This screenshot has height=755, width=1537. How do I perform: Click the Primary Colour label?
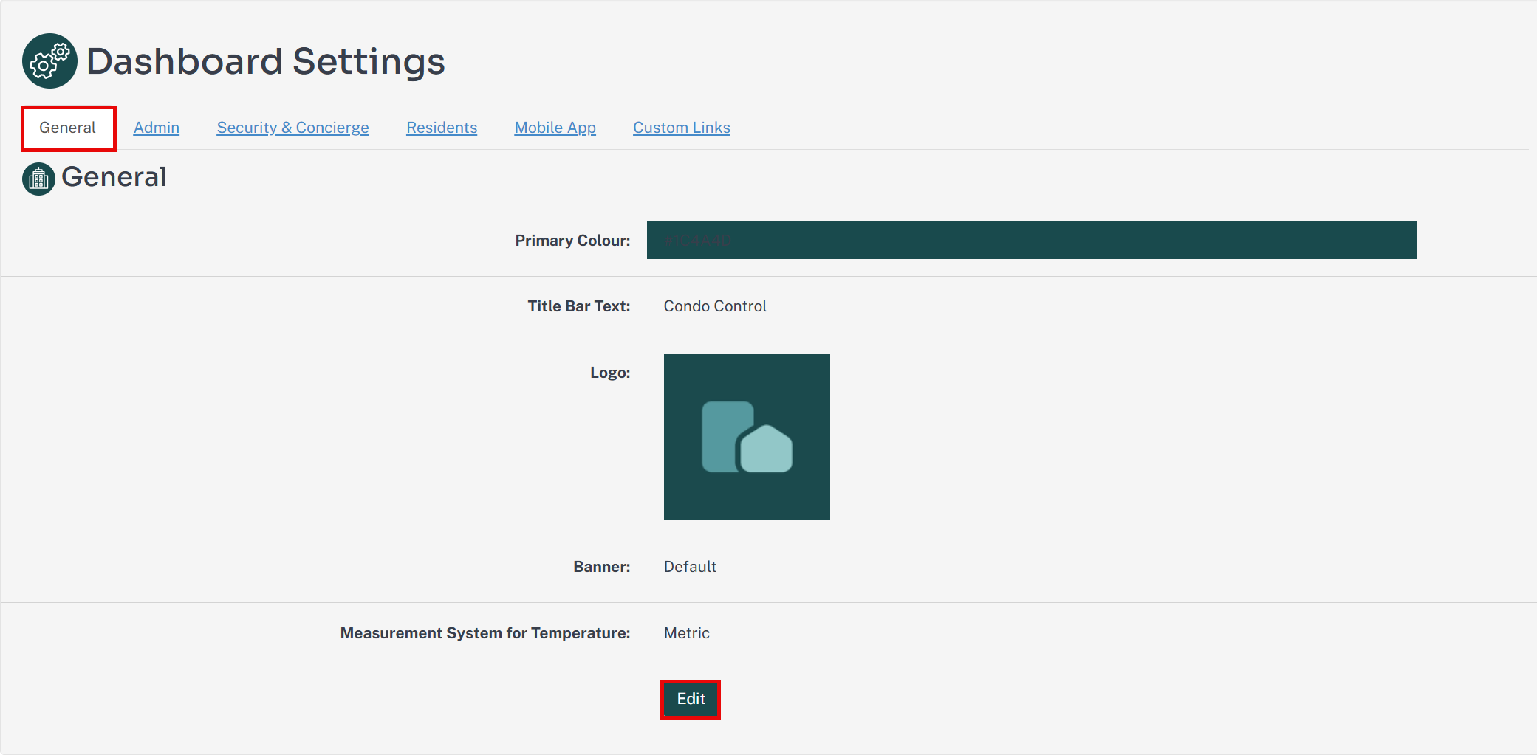click(x=572, y=241)
